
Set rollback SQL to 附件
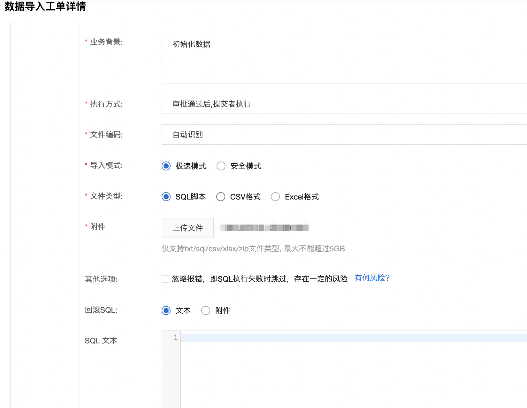coord(206,310)
